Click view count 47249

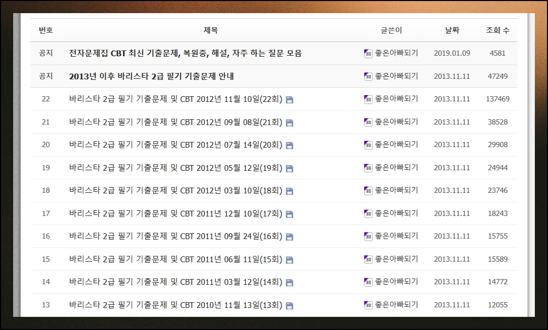(x=497, y=76)
